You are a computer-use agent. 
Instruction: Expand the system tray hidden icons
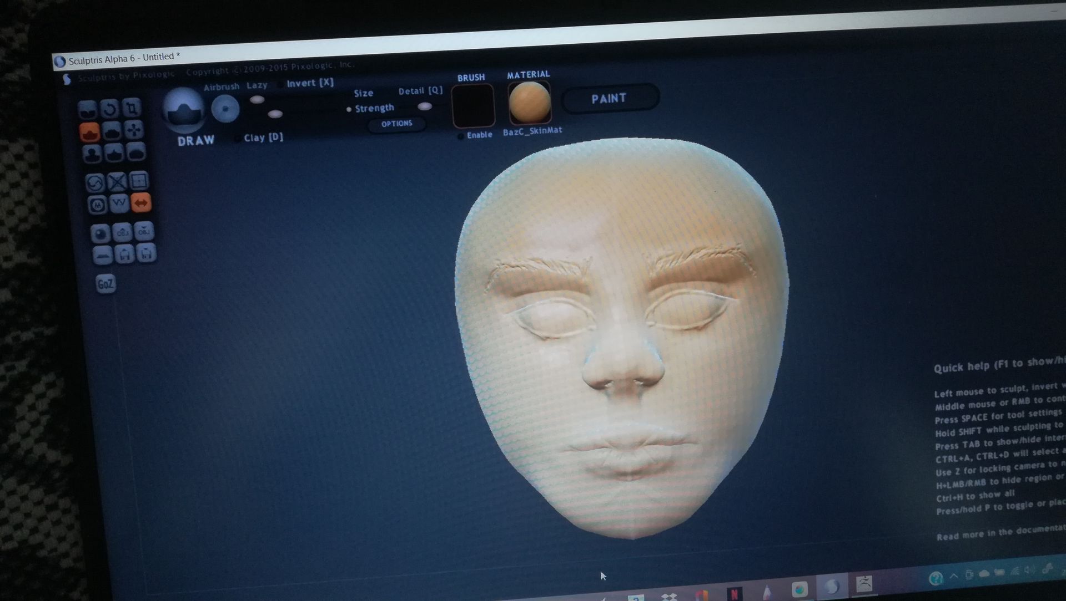pos(954,576)
